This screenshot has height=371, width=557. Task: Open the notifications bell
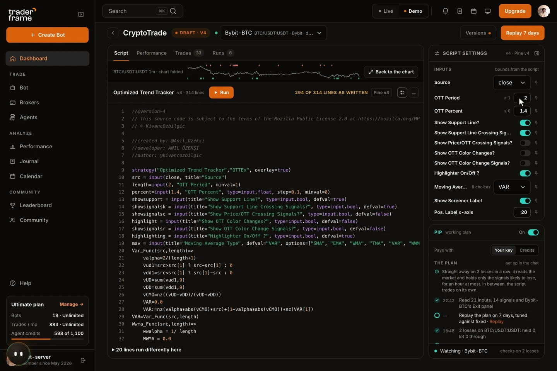coord(446,11)
